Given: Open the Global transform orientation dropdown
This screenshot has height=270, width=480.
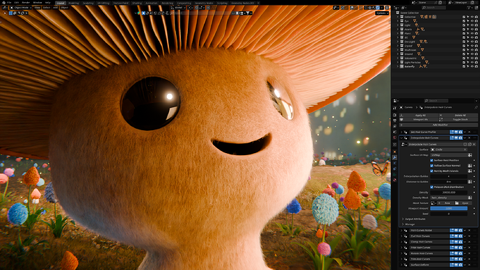Looking at the screenshot, I should tap(178, 8).
